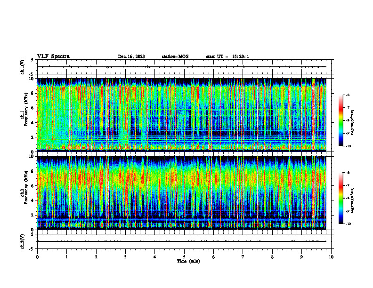
Task: Click time-axis tick label "9"
Action: pyautogui.click(x=301, y=257)
